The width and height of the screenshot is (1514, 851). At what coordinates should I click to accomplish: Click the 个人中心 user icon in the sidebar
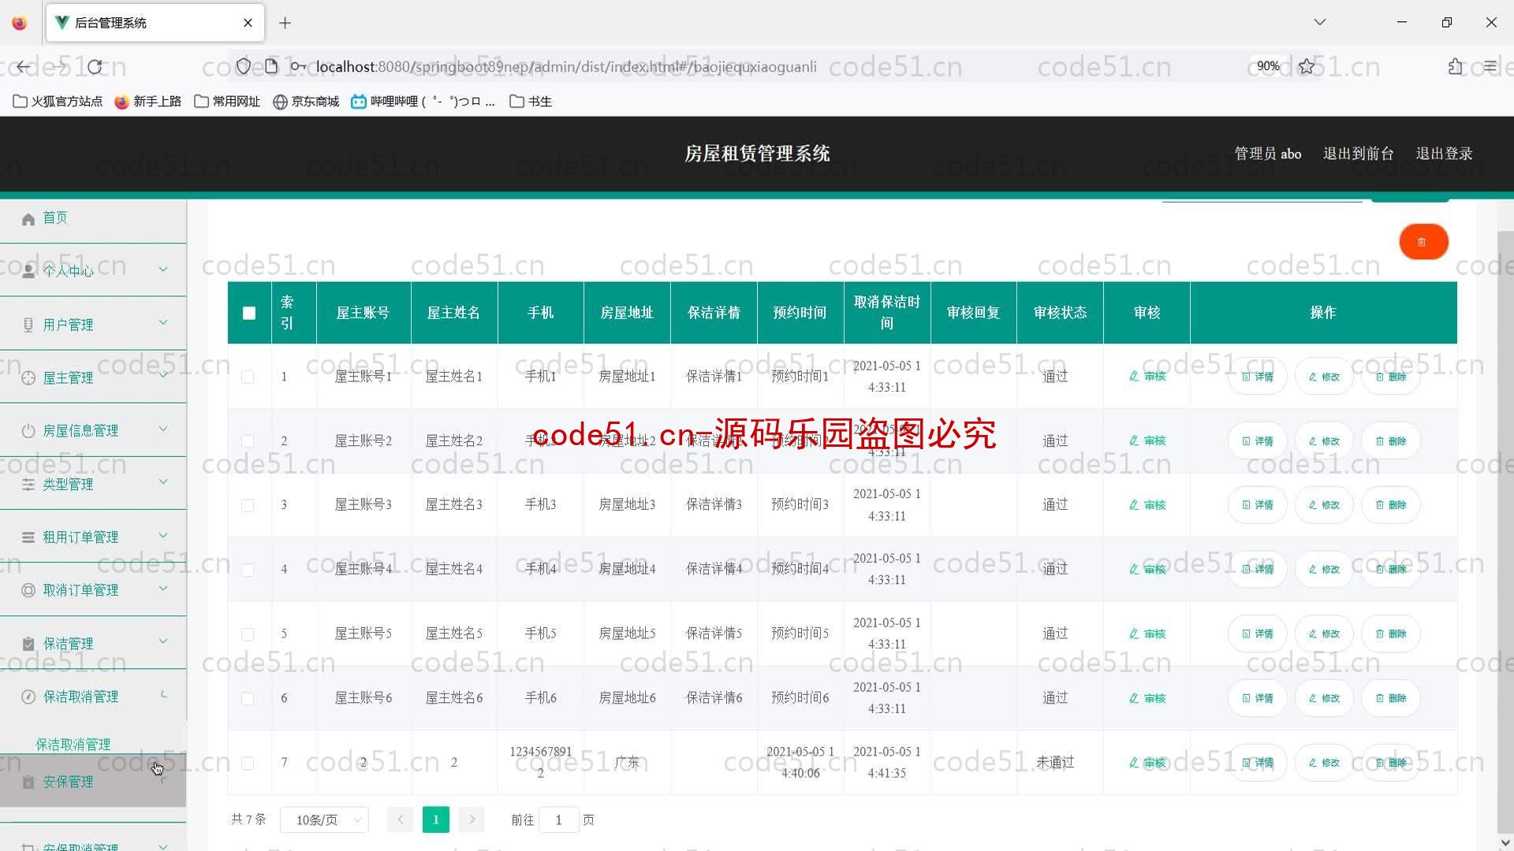point(28,271)
